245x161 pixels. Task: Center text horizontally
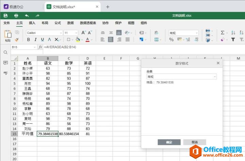(x=111, y=40)
